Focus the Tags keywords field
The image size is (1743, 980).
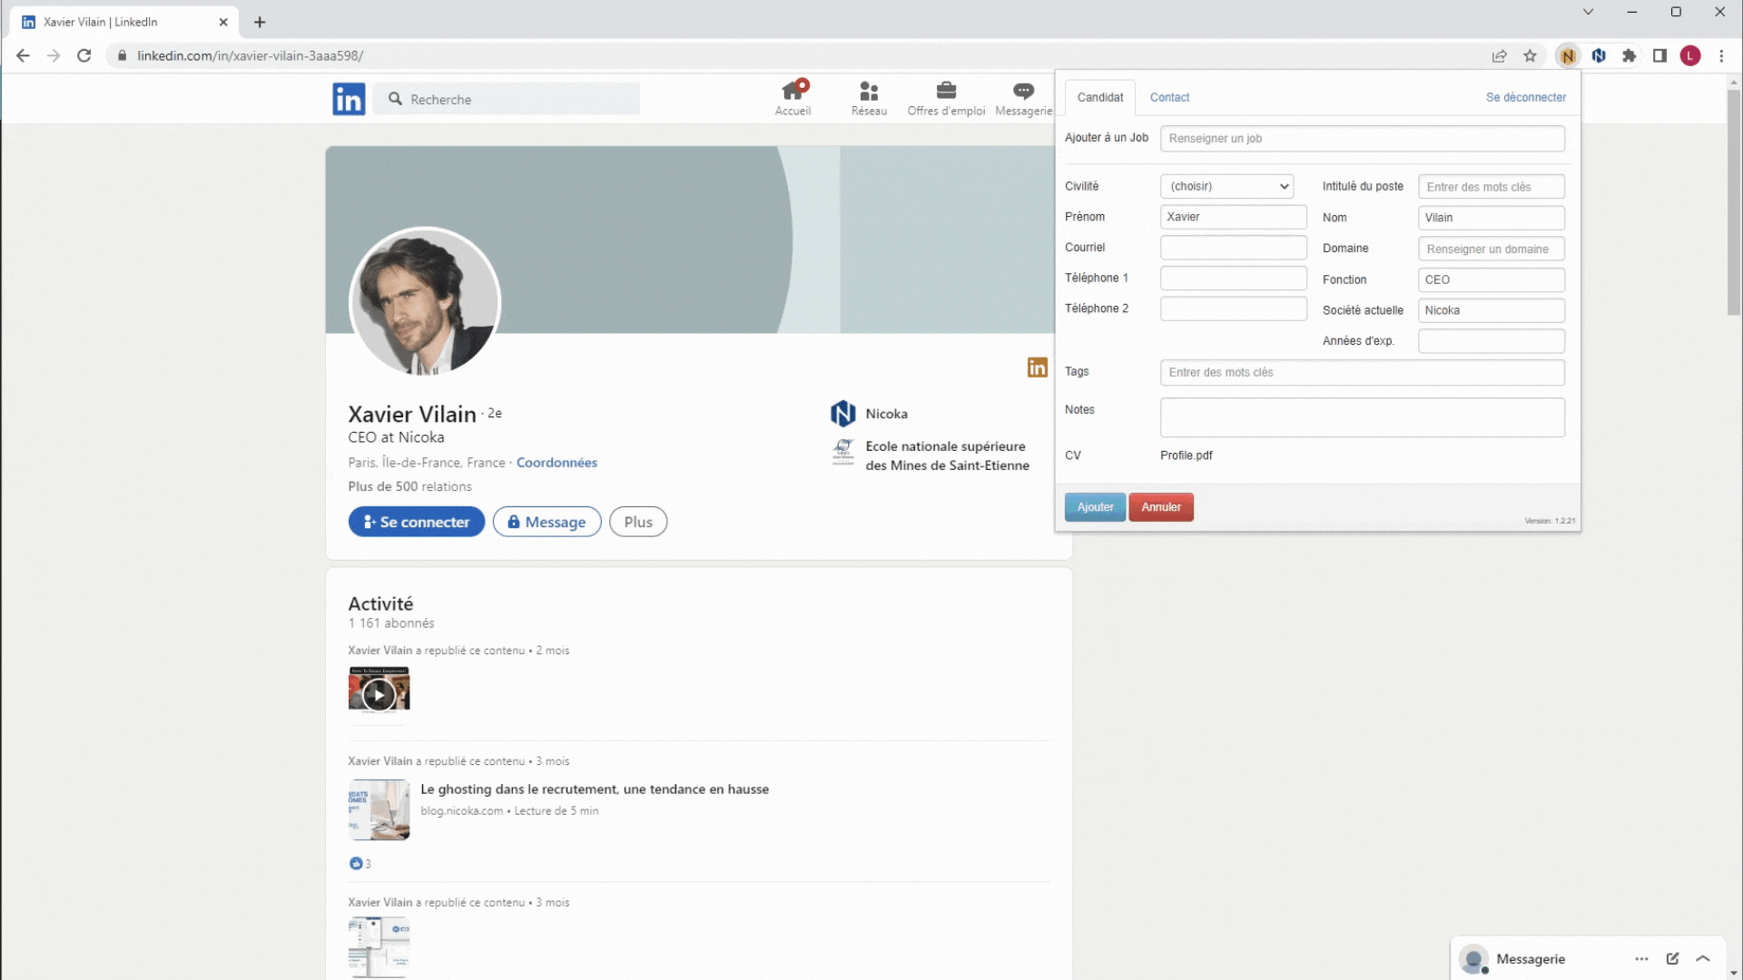point(1362,372)
